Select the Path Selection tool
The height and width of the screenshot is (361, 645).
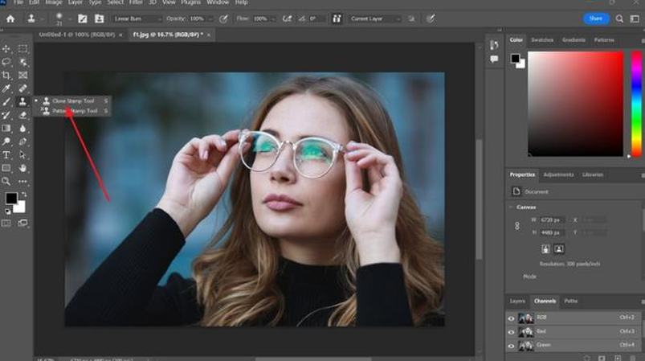(x=23, y=155)
